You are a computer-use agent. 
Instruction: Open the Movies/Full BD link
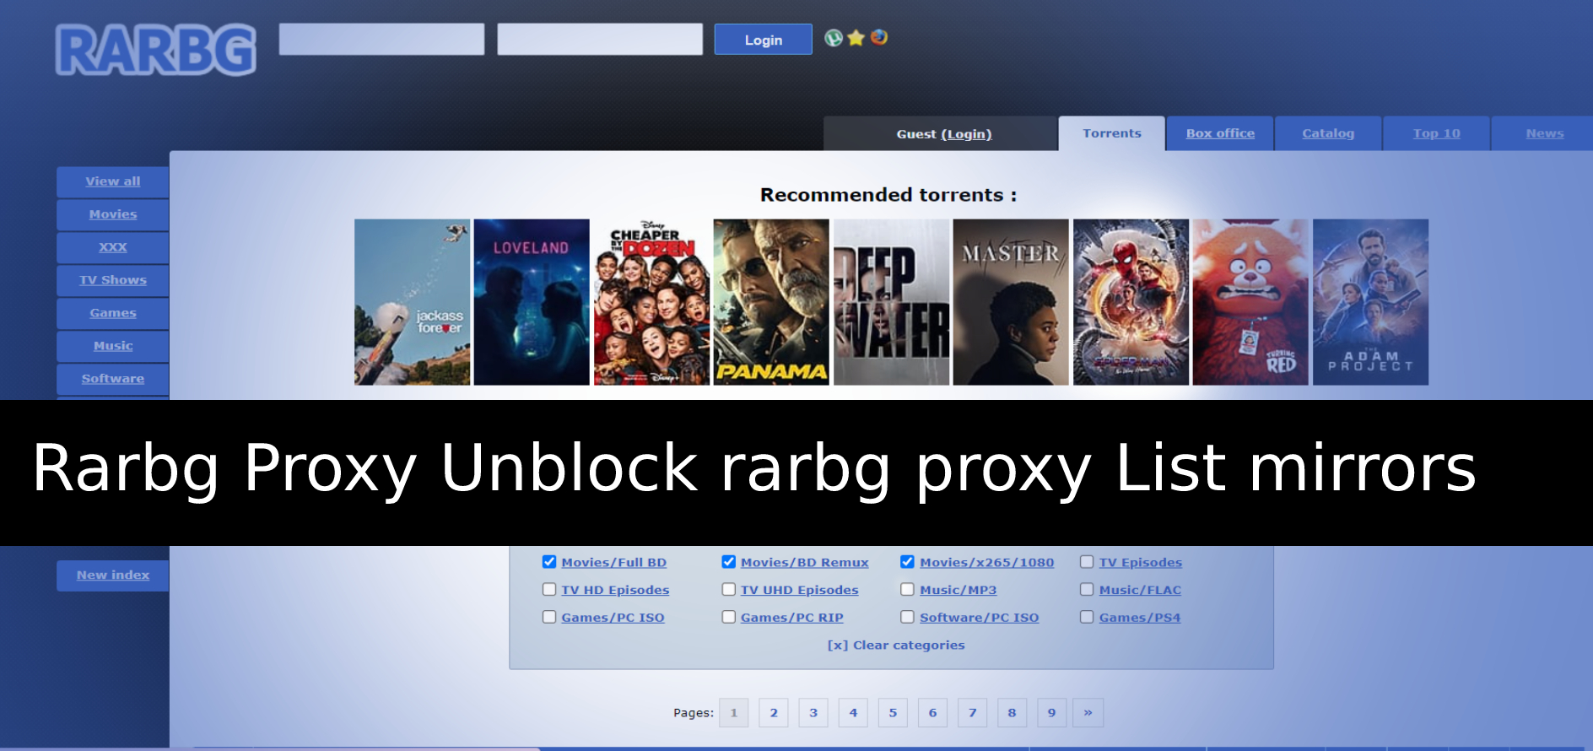click(613, 563)
